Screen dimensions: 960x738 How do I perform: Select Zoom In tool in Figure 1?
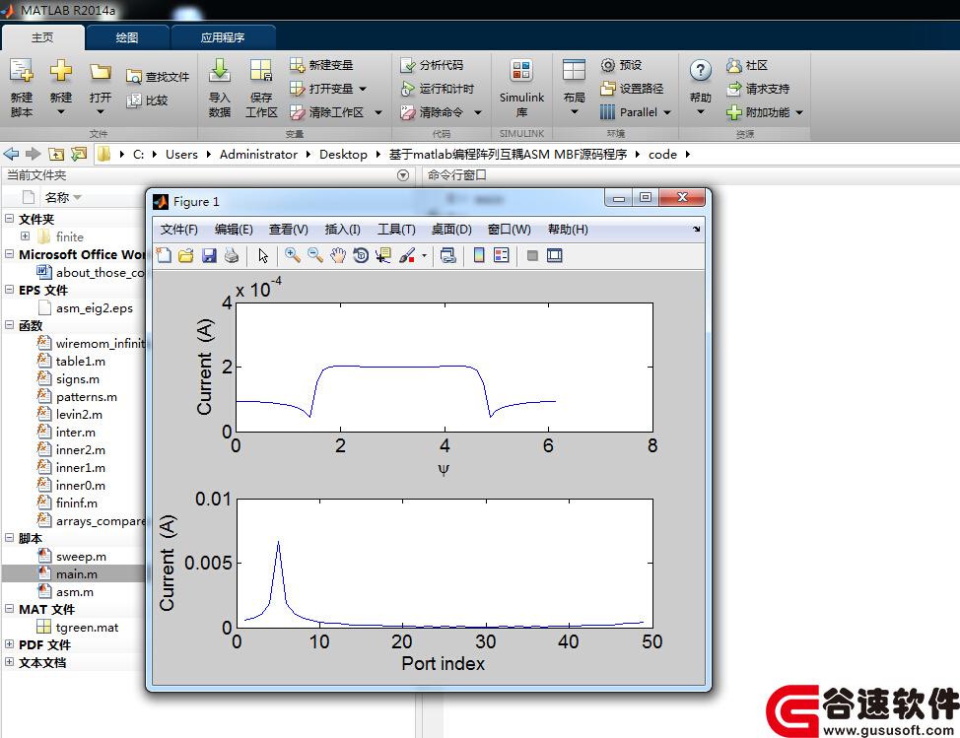293,255
